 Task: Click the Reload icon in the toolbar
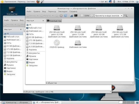tap(65, 16)
